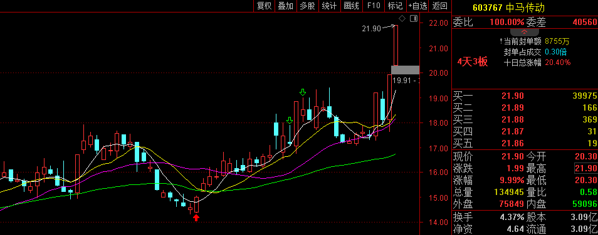Collapse the order info panel chevron
The width and height of the screenshot is (598, 235).
(524, 32)
